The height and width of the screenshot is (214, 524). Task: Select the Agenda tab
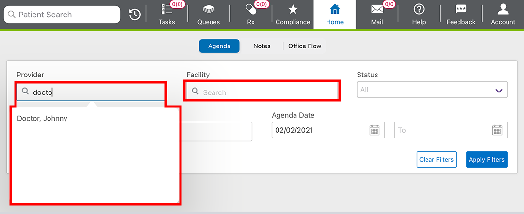(x=219, y=46)
